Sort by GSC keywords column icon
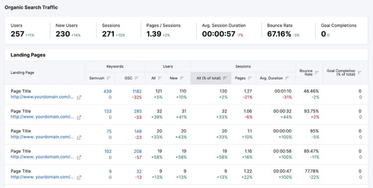 pos(137,78)
